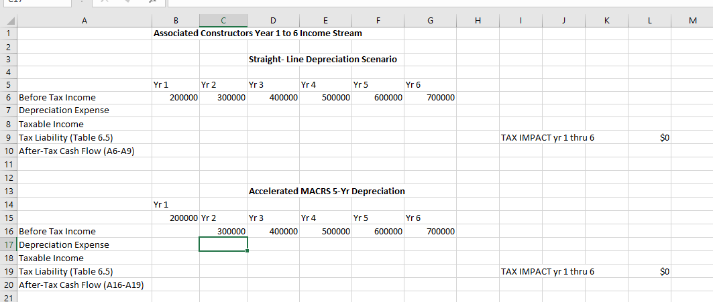The image size is (713, 302).
Task: Click 'Yr 2' label in row 15
Action: coord(208,218)
